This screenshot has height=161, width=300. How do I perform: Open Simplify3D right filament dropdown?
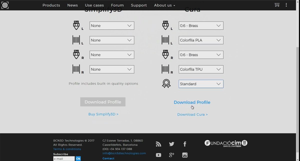tap(112, 69)
